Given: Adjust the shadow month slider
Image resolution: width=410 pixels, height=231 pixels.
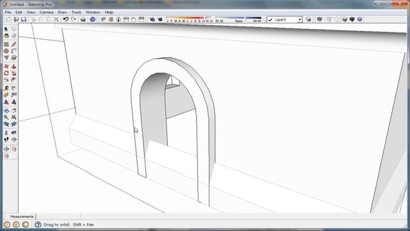Looking at the screenshot, I should 190,19.
